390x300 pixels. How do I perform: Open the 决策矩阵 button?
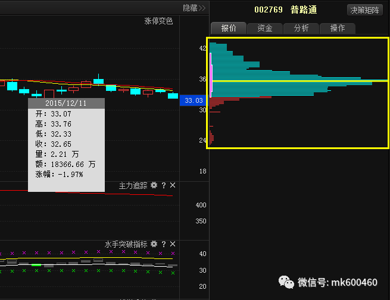pyautogui.click(x=364, y=10)
